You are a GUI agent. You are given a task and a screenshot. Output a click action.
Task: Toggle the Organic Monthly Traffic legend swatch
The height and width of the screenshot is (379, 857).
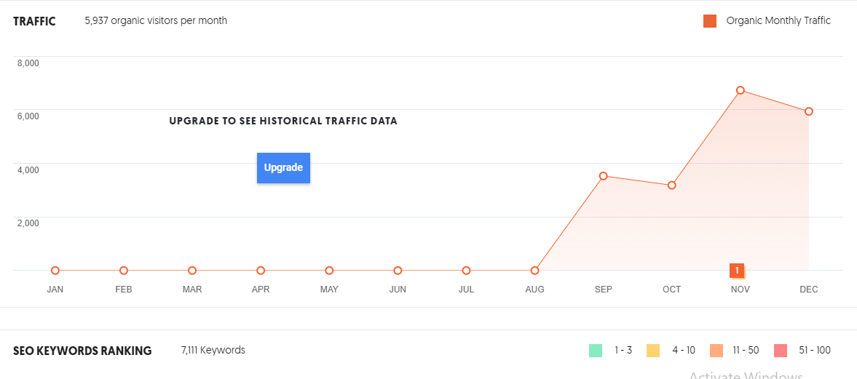click(x=709, y=21)
